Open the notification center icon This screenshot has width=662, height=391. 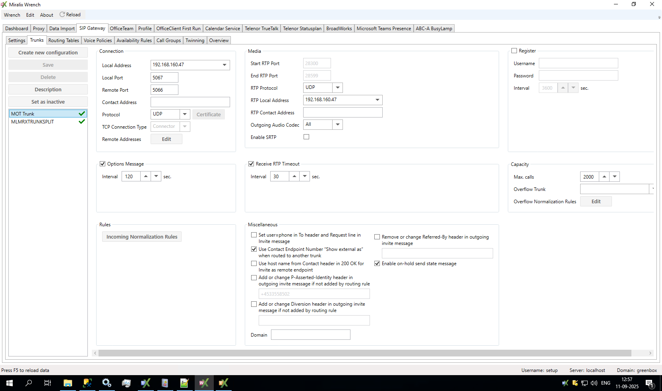[650, 383]
